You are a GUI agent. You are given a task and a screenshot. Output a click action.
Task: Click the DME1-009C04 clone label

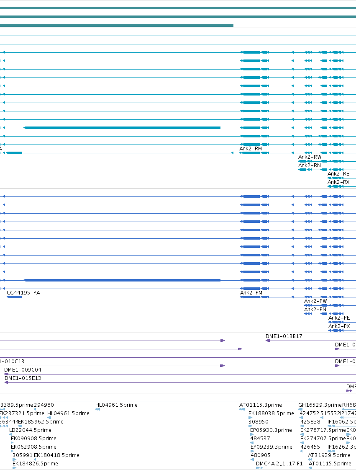click(23, 370)
